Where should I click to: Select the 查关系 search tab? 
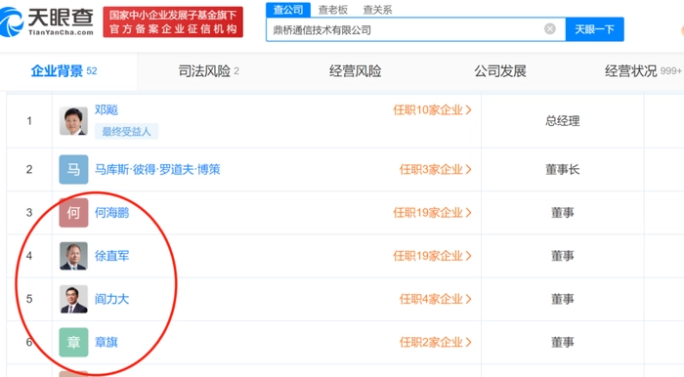click(377, 10)
